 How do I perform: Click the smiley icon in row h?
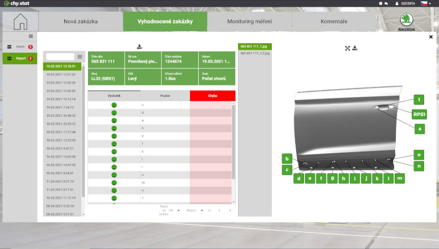tap(114, 128)
